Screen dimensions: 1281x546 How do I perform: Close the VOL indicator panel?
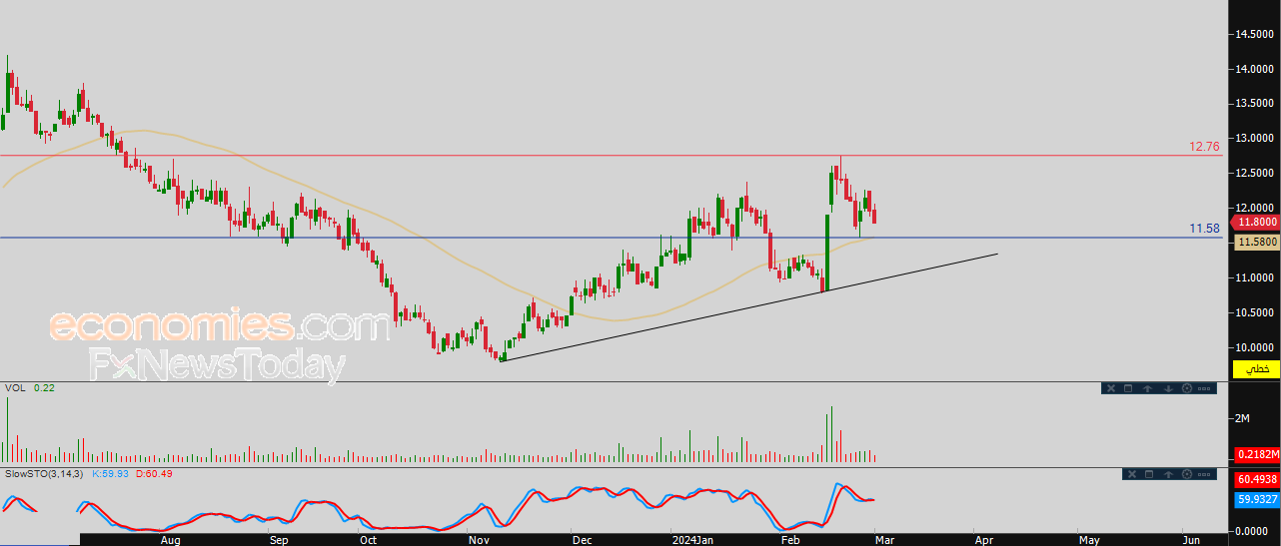(x=1111, y=388)
